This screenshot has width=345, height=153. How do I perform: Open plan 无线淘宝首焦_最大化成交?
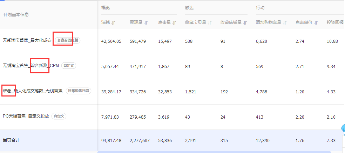27,40
